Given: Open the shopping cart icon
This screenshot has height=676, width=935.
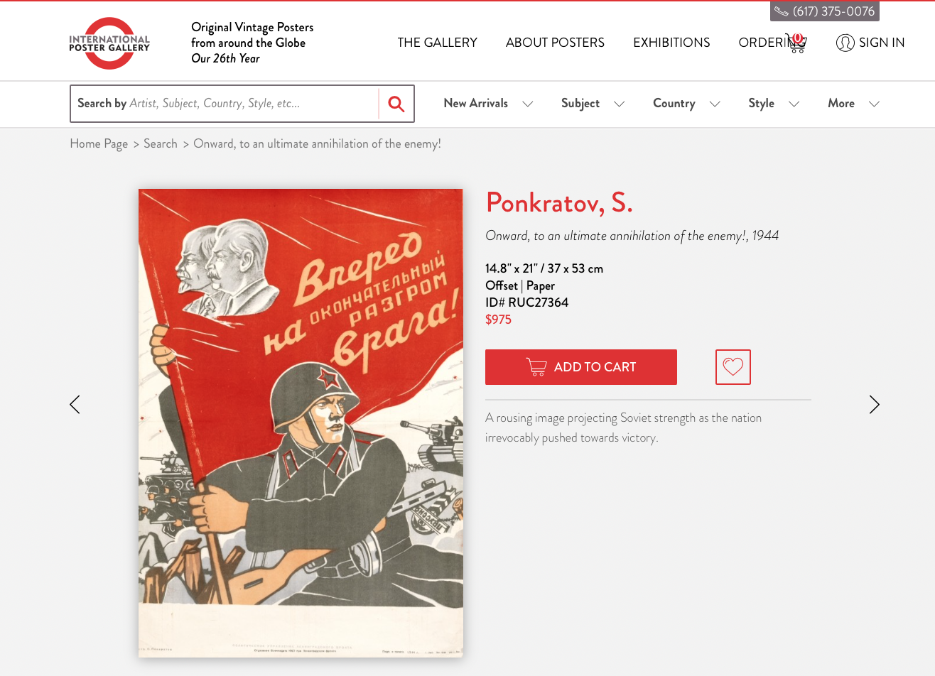Looking at the screenshot, I should coord(796,43).
